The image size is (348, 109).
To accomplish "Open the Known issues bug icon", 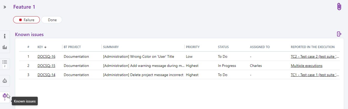I will pyautogui.click(x=5, y=96).
